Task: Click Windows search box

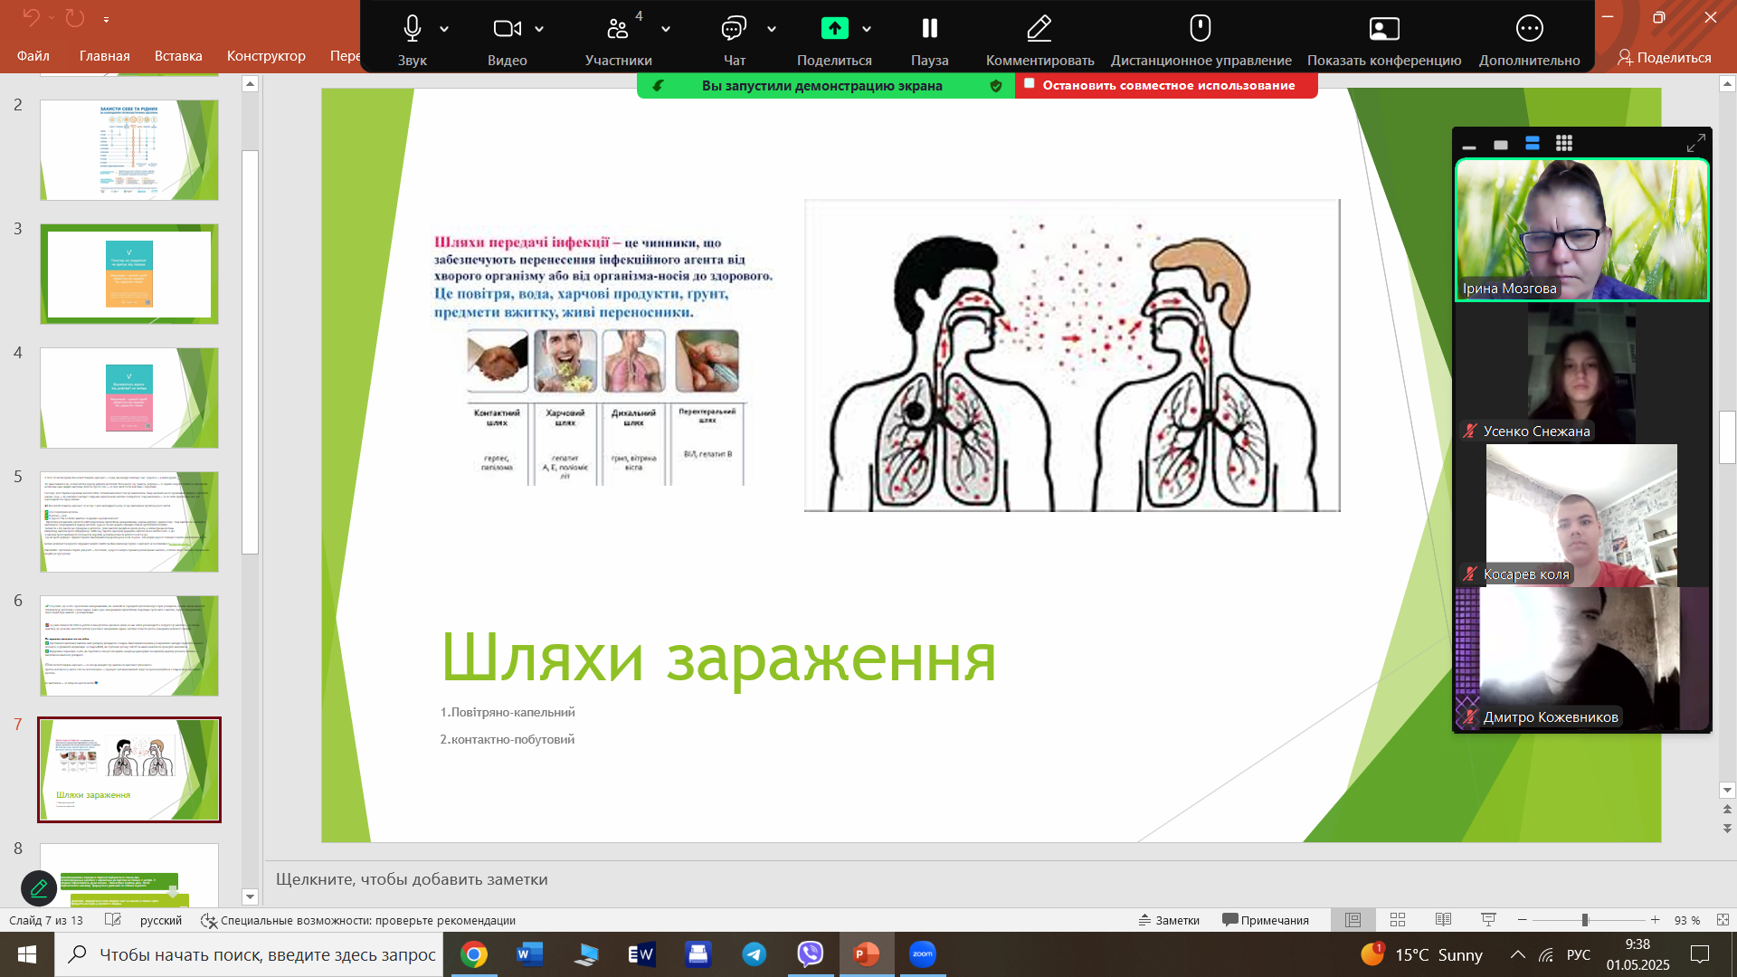Action: pos(249,954)
